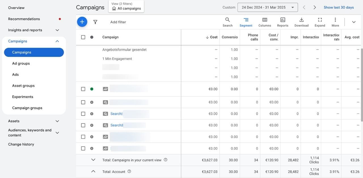The image size is (363, 178).
Task: Check the bottom campaign row checkbox
Action: pos(83,148)
